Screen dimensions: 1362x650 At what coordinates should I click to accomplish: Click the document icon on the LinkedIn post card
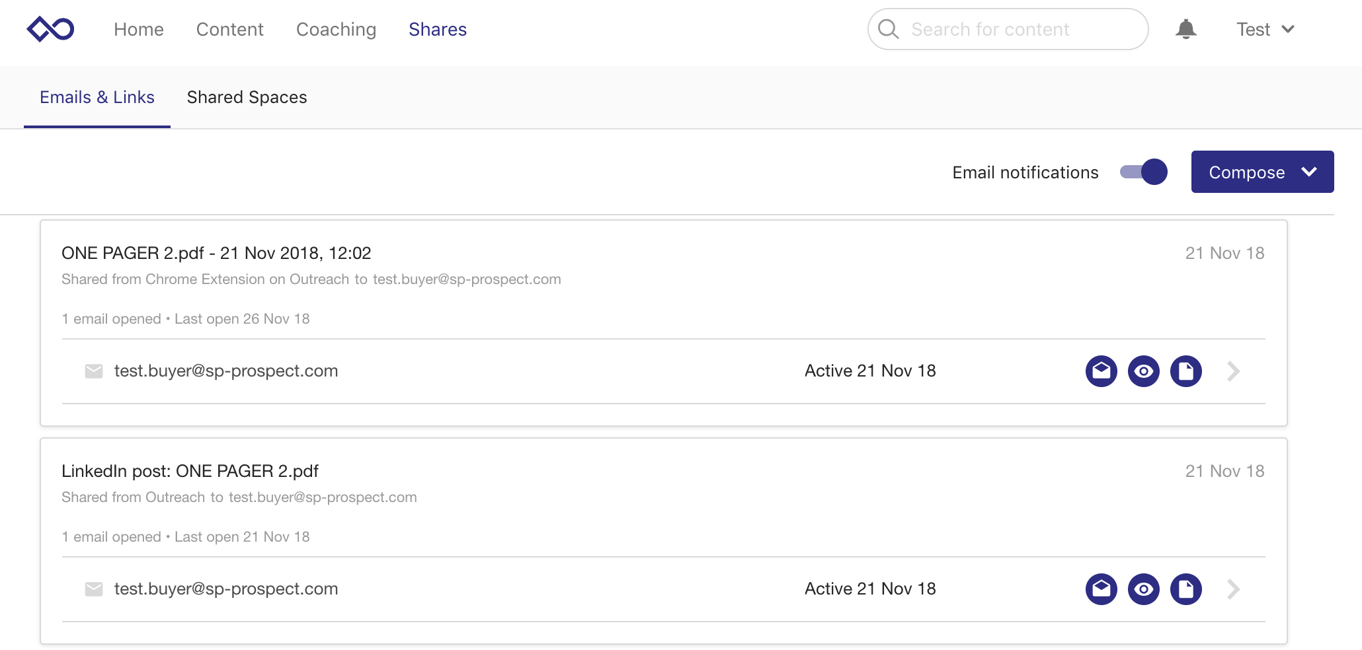point(1185,589)
